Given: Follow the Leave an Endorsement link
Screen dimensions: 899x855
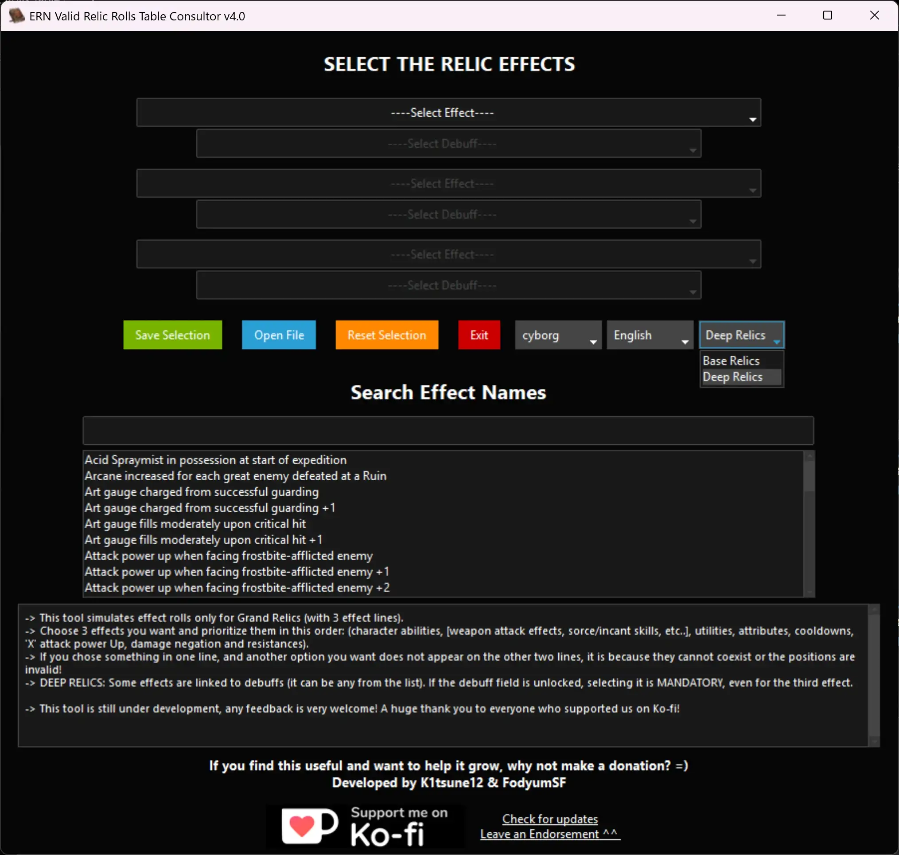Looking at the screenshot, I should [x=550, y=834].
